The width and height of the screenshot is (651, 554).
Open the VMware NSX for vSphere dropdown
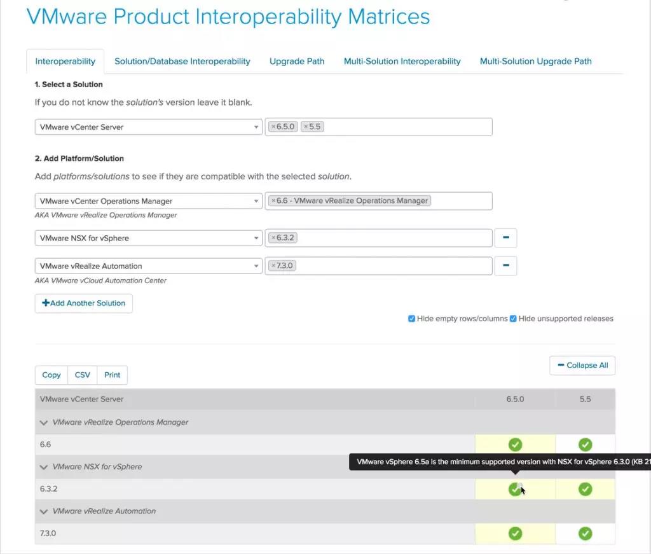148,238
